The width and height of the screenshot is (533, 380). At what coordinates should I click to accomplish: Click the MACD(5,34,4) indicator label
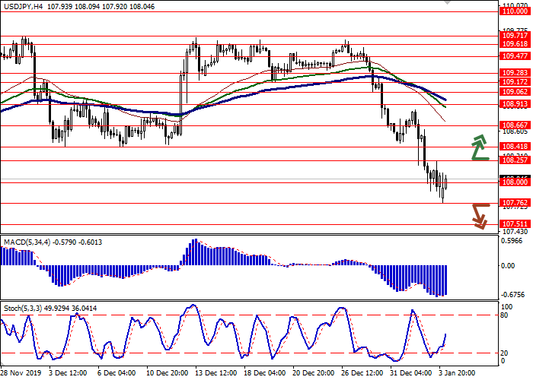click(x=29, y=242)
